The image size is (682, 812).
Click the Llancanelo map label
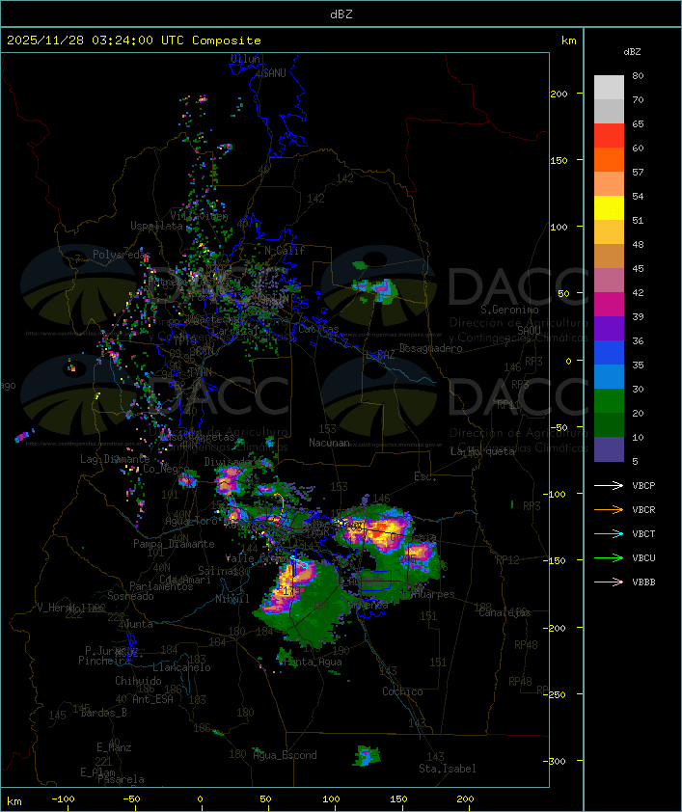point(181,667)
